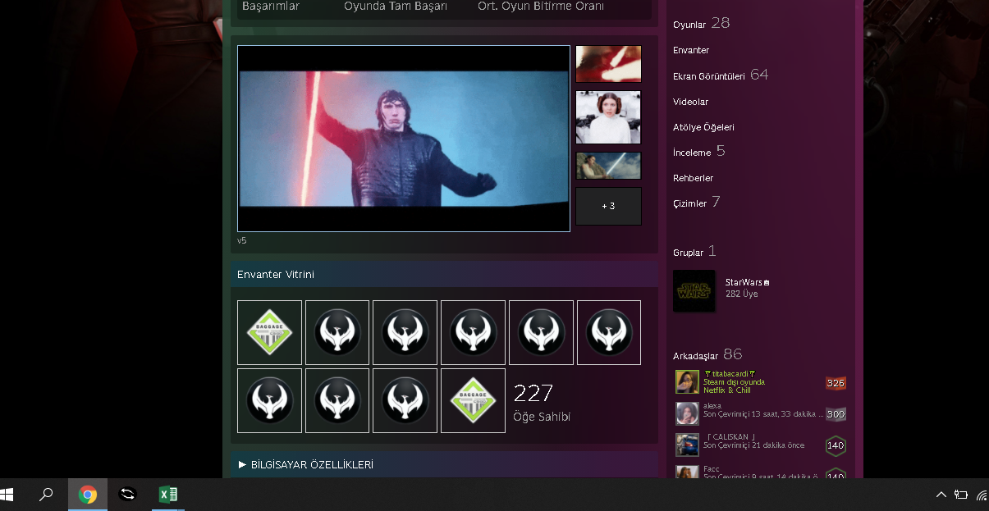Select the red lightsaber close-up thumbnail
The height and width of the screenshot is (511, 989).
(x=608, y=64)
